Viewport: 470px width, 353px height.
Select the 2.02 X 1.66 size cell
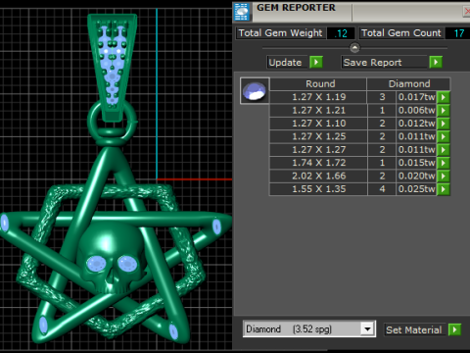coord(318,176)
